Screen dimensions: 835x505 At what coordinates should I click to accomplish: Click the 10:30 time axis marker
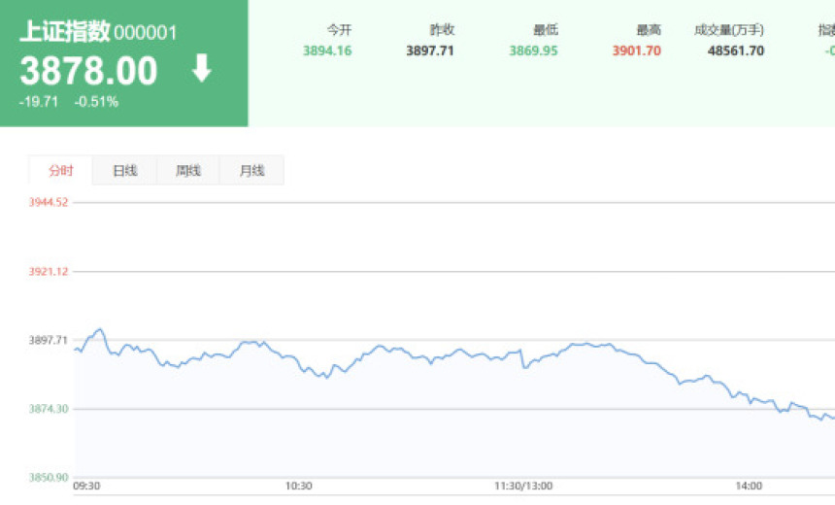[298, 487]
